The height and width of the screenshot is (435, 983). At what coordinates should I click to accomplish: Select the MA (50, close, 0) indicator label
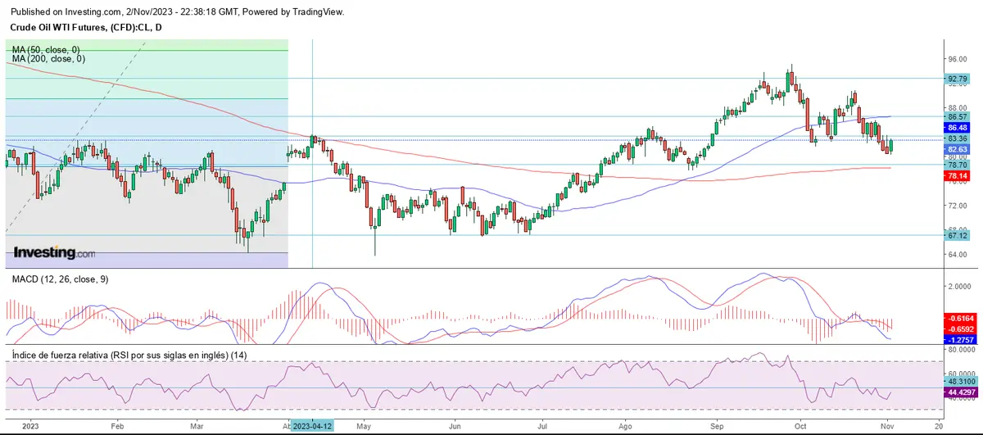(47, 50)
